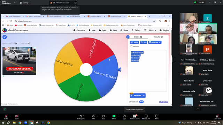The height and width of the screenshot is (125, 223).
Task: Open the wheel Gallery
Action: point(136,30)
